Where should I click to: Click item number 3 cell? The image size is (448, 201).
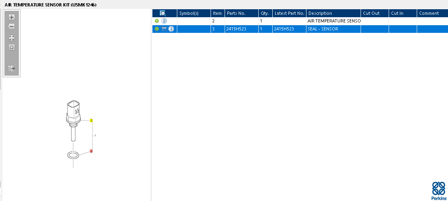(218, 29)
